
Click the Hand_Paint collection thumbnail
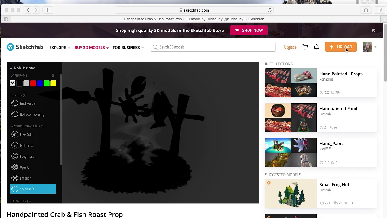(x=291, y=153)
